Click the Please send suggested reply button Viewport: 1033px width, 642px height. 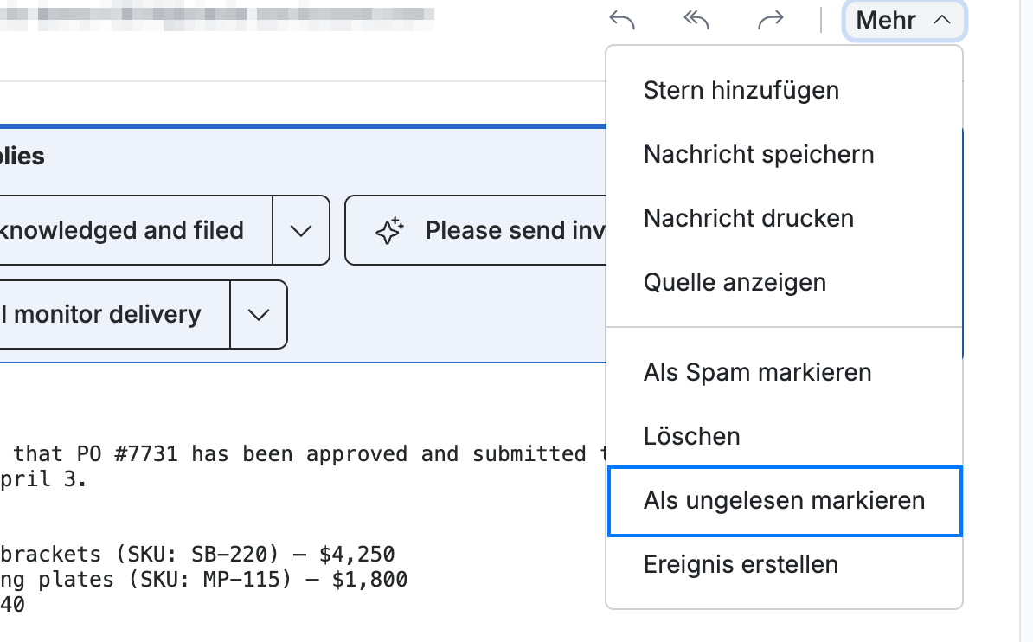476,231
